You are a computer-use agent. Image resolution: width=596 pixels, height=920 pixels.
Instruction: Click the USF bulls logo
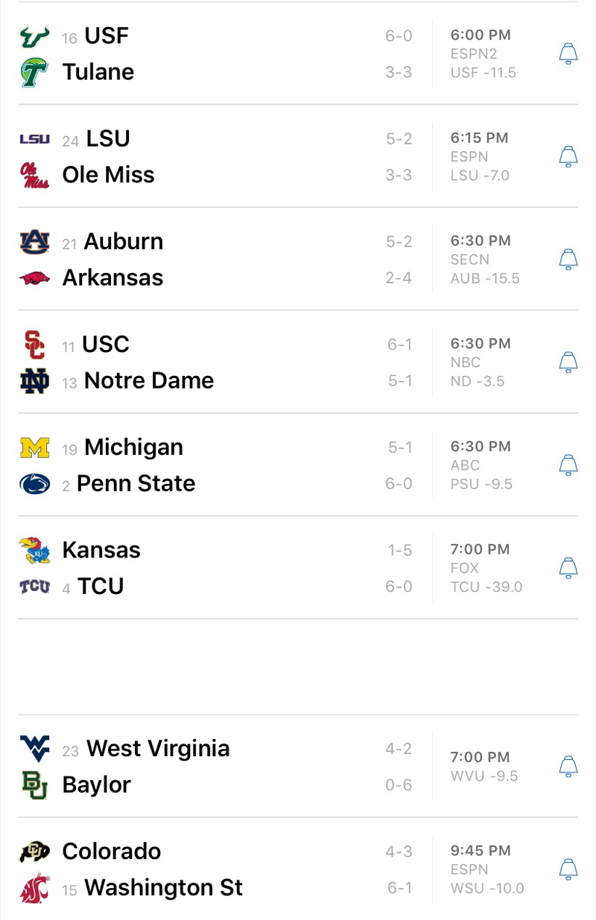(34, 36)
